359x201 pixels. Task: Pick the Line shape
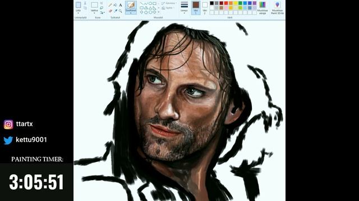[142, 3]
